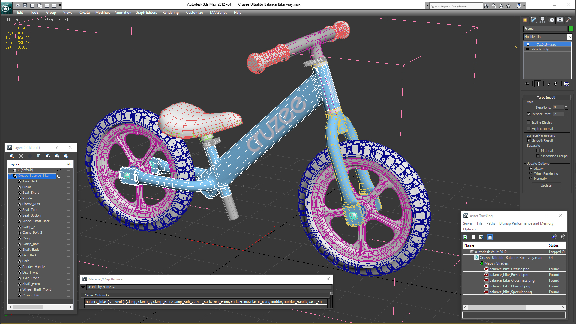The width and height of the screenshot is (576, 324).
Task: Open Graph Editors menu
Action: pyautogui.click(x=146, y=13)
